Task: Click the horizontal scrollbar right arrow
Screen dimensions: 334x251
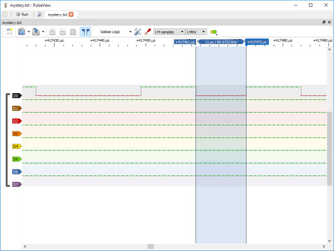Action: [324, 247]
